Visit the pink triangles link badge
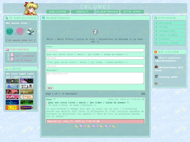Image resolution: width=190 pixels, height=142 pixels. point(12,97)
